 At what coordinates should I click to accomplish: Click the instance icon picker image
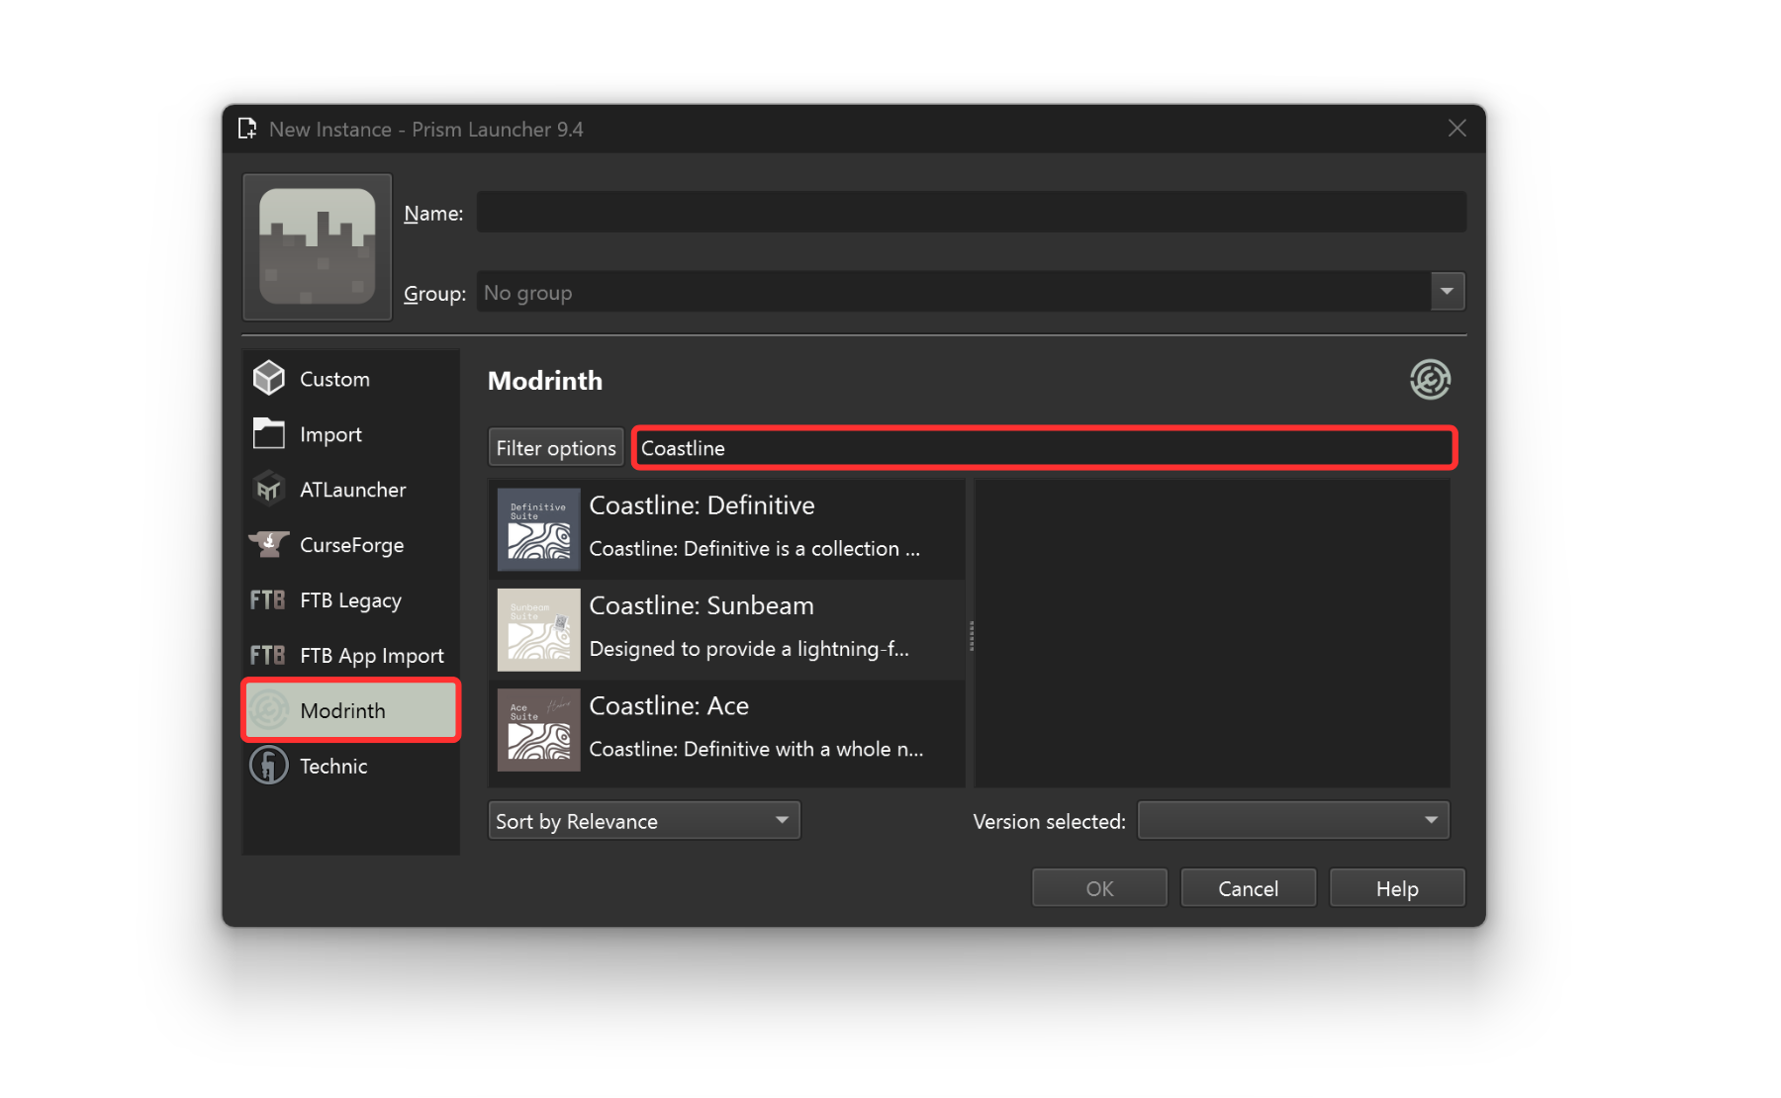(x=317, y=246)
